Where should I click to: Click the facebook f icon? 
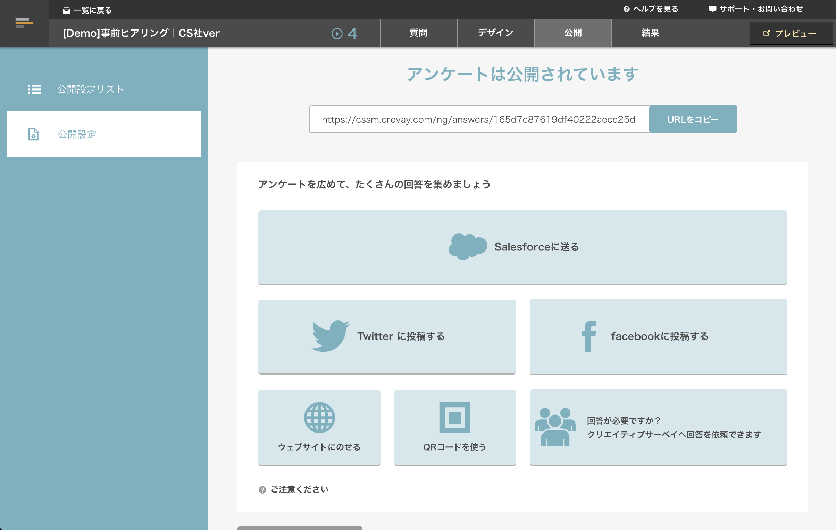(589, 336)
